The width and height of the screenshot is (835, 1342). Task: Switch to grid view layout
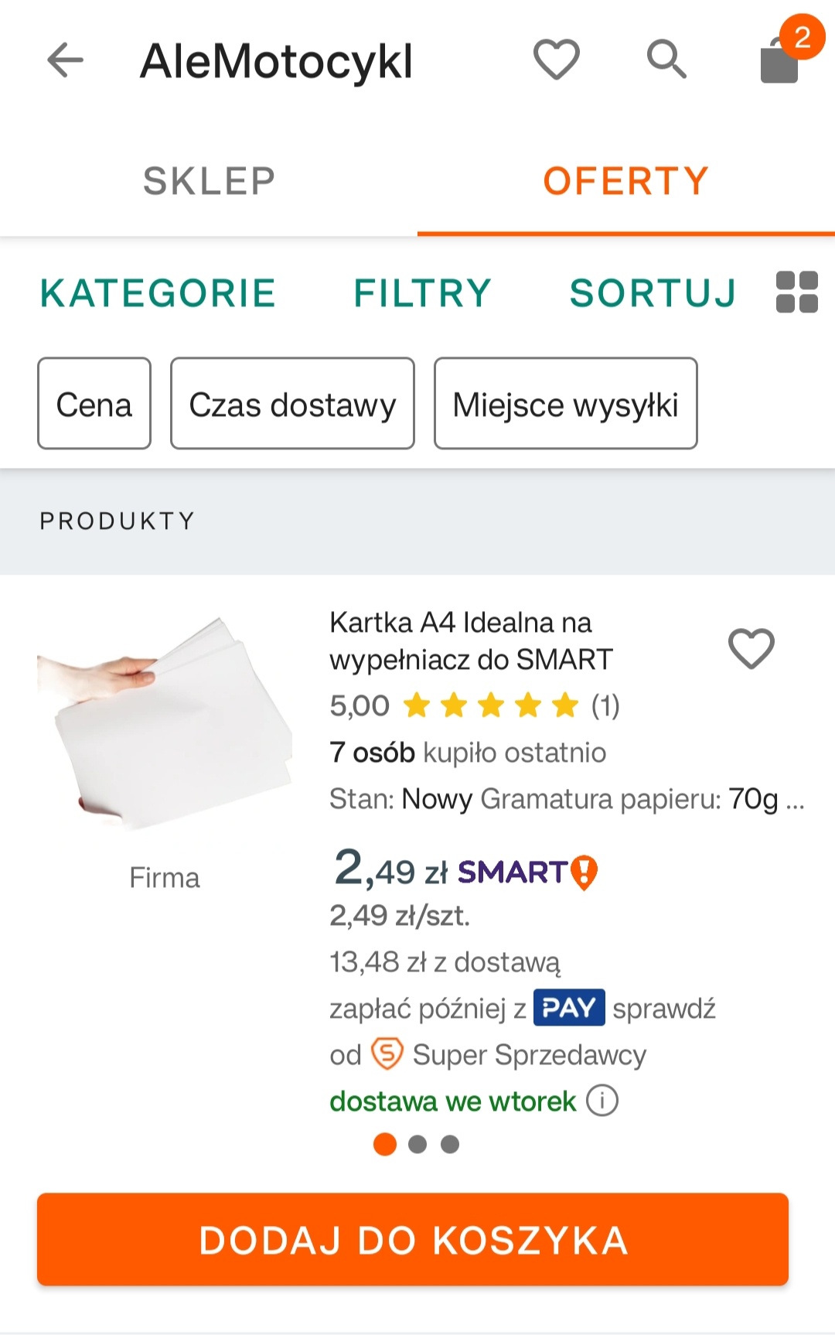click(x=796, y=292)
